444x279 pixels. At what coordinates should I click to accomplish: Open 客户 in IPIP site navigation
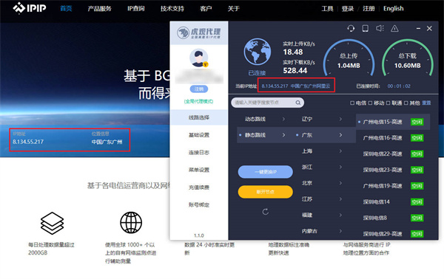click(206, 9)
